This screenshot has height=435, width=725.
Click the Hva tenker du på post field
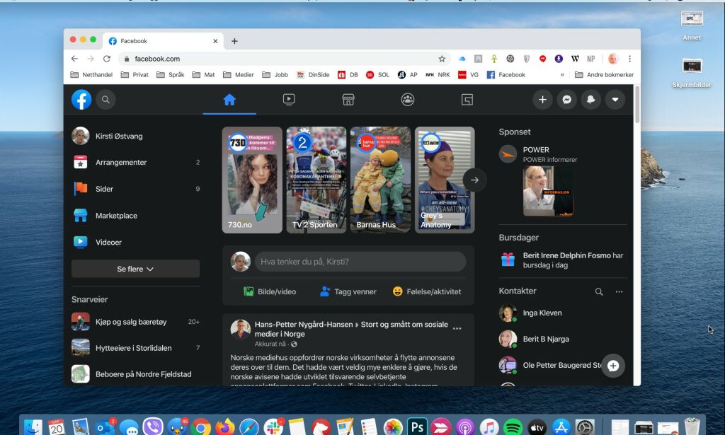[x=360, y=262]
